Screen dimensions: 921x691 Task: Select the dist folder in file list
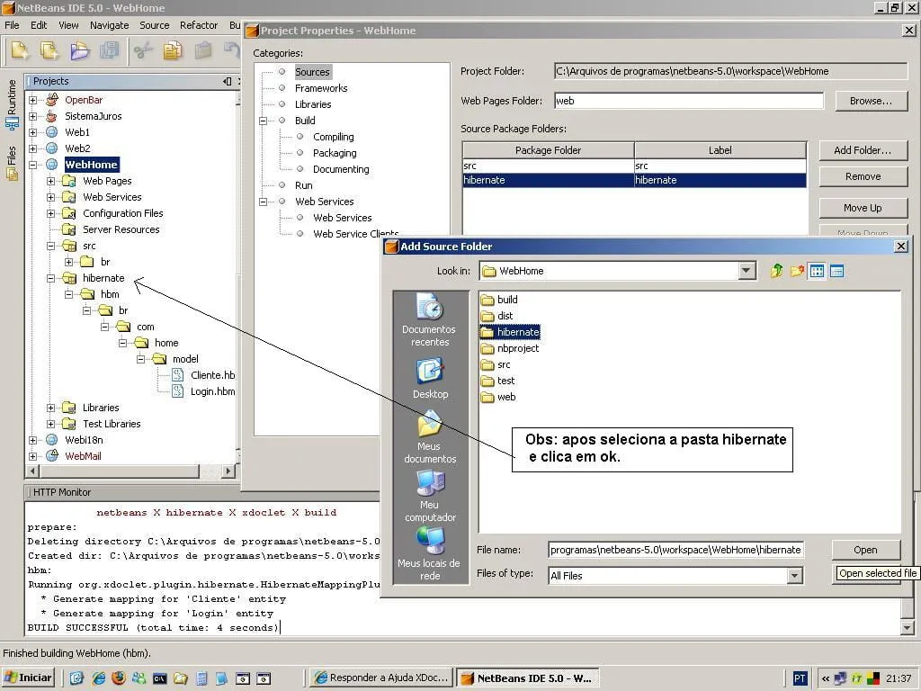coord(496,316)
